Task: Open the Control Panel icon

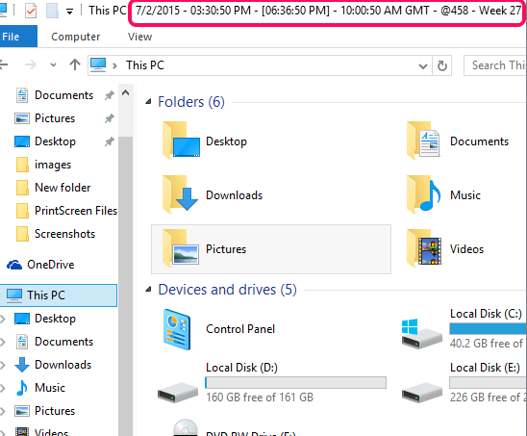Action: pyautogui.click(x=177, y=329)
